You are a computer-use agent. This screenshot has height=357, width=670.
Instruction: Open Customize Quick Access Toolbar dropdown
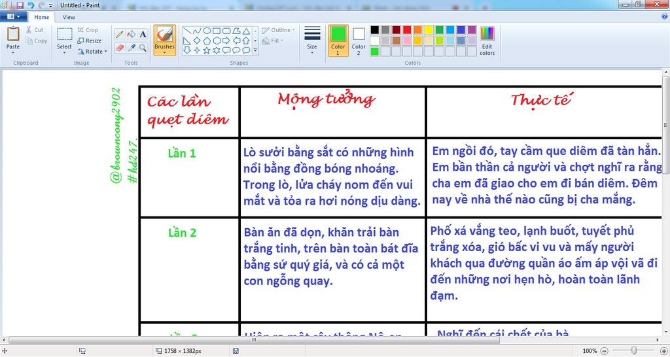[x=51, y=5]
